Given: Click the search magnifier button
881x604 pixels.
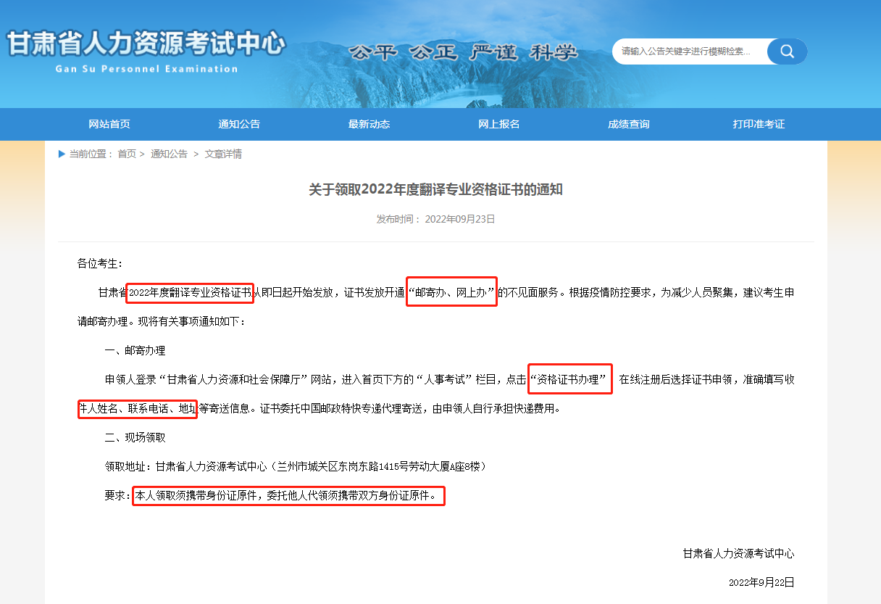Looking at the screenshot, I should [x=787, y=51].
